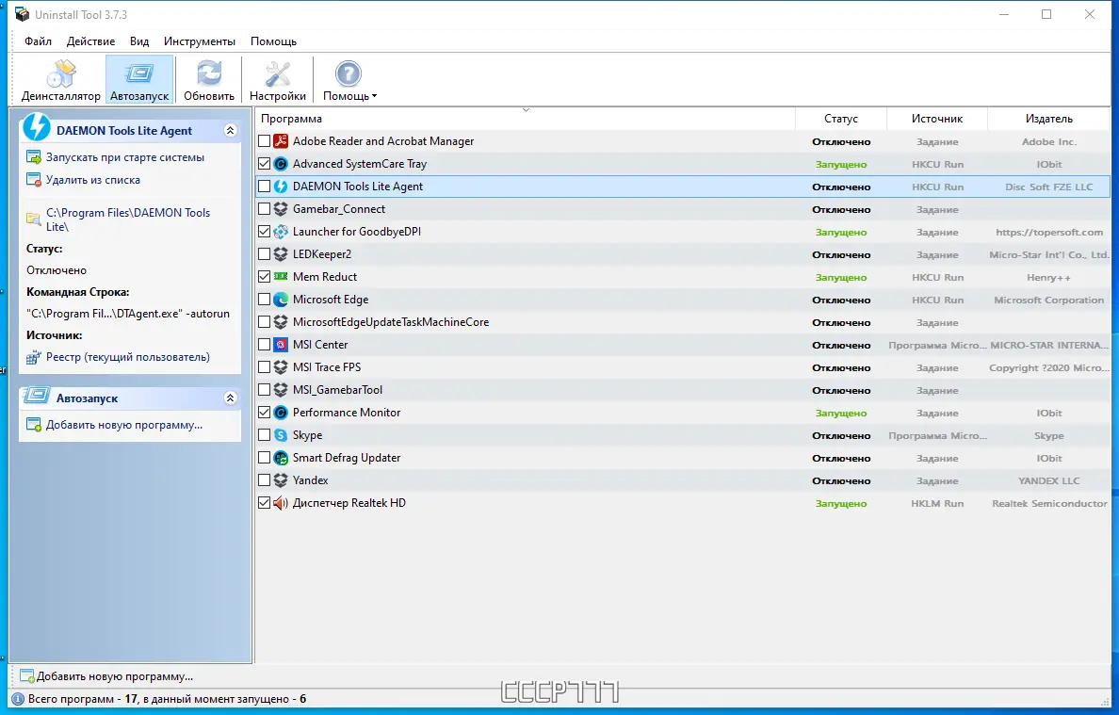Viewport: 1119px width, 715px height.
Task: Select the LEDKeeper2 program name
Action: 322,254
